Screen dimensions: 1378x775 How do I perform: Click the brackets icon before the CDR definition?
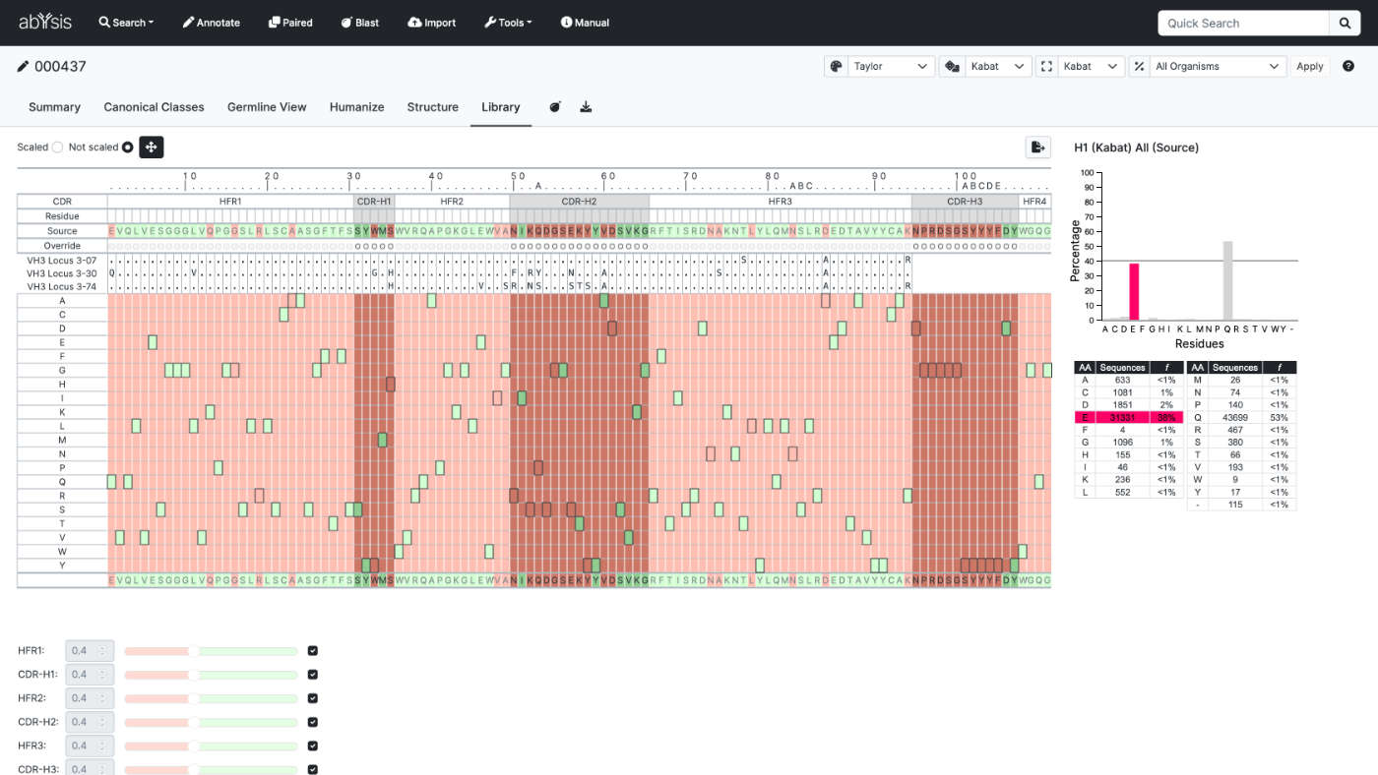[x=1045, y=66]
